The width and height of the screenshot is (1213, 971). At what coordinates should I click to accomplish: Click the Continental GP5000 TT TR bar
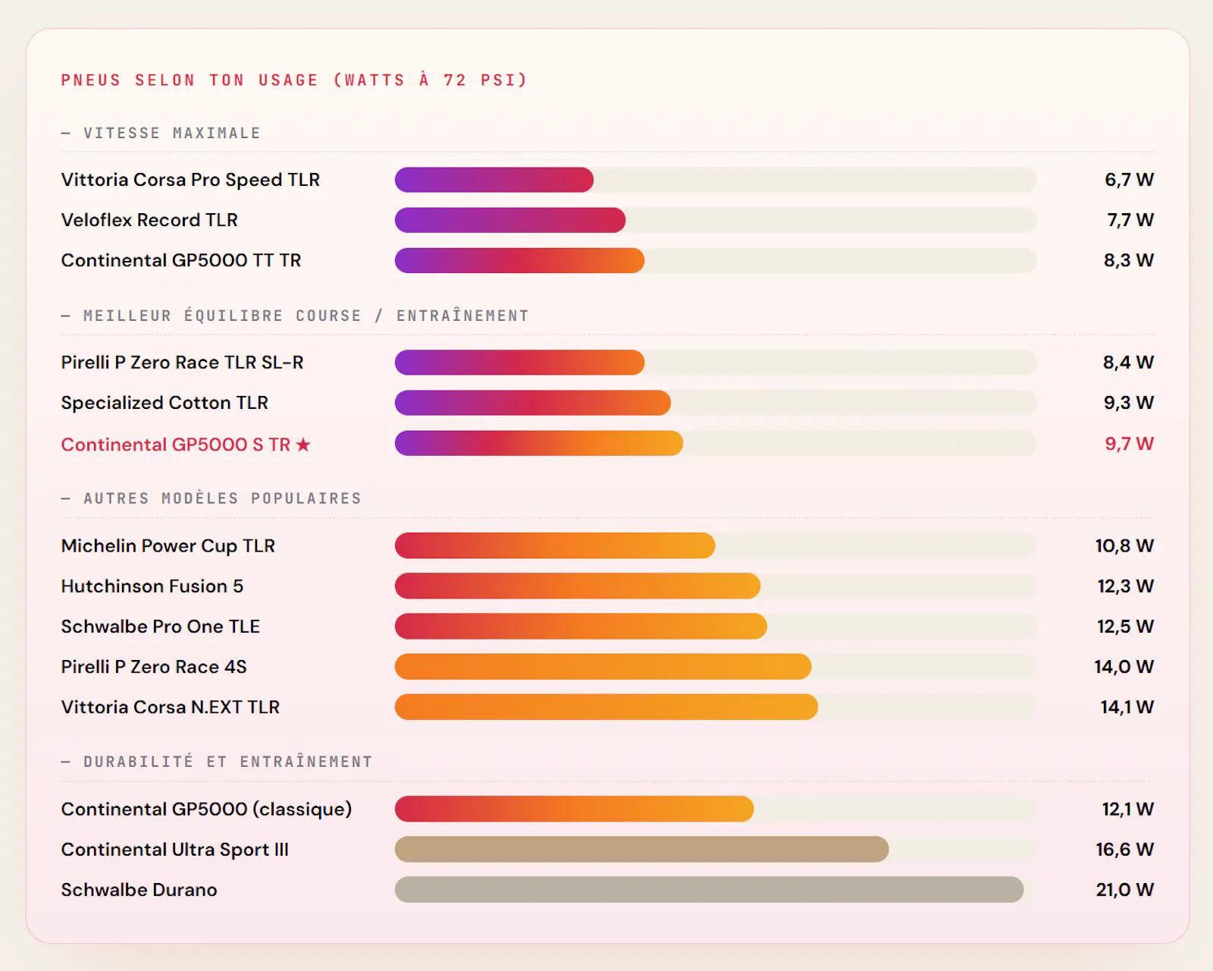coord(520,260)
